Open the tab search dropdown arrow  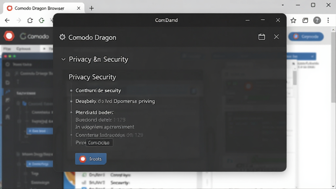[x=283, y=5]
